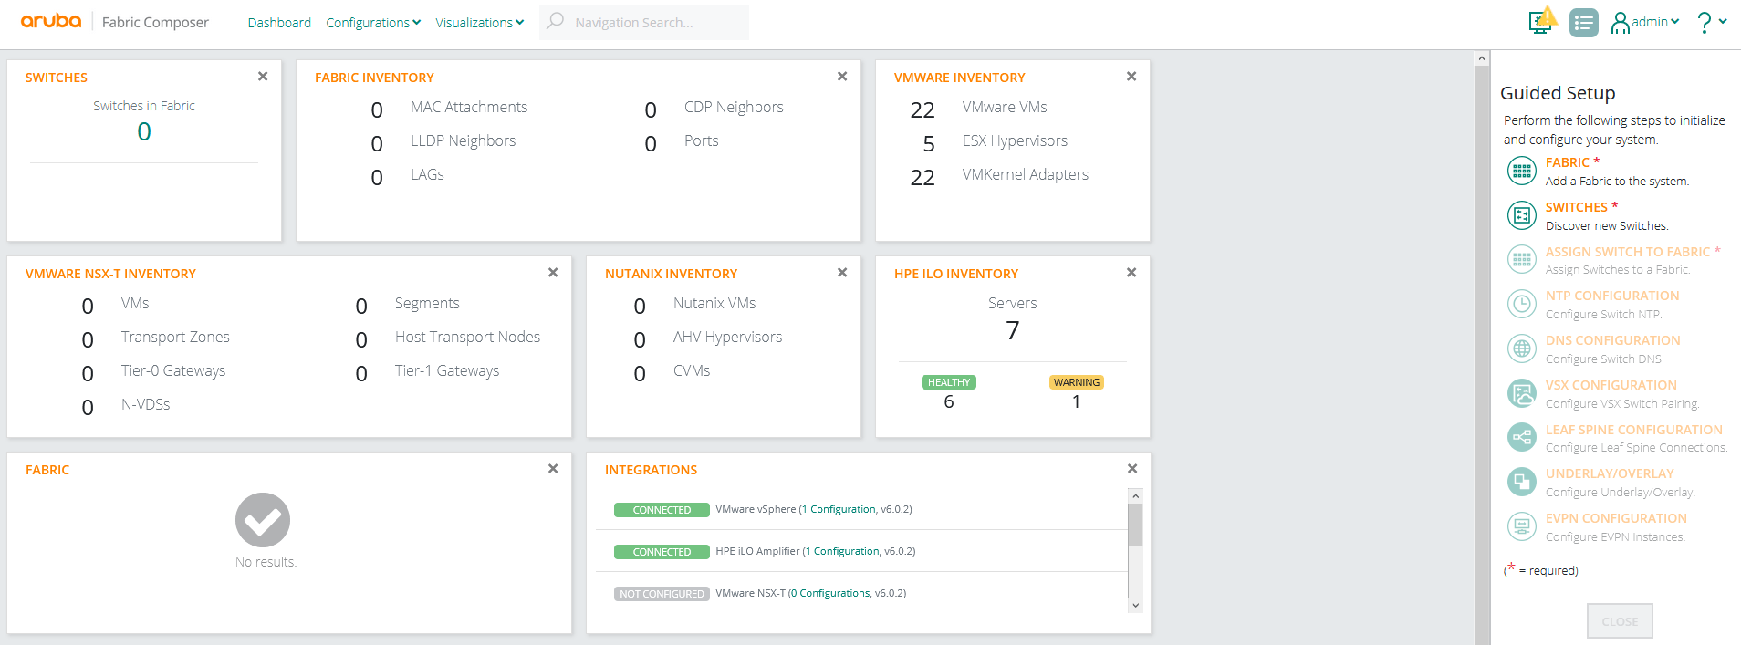The height and width of the screenshot is (645, 1741).
Task: Click the NOT CONFIGURED badge for NSX-T
Action: 662,594
